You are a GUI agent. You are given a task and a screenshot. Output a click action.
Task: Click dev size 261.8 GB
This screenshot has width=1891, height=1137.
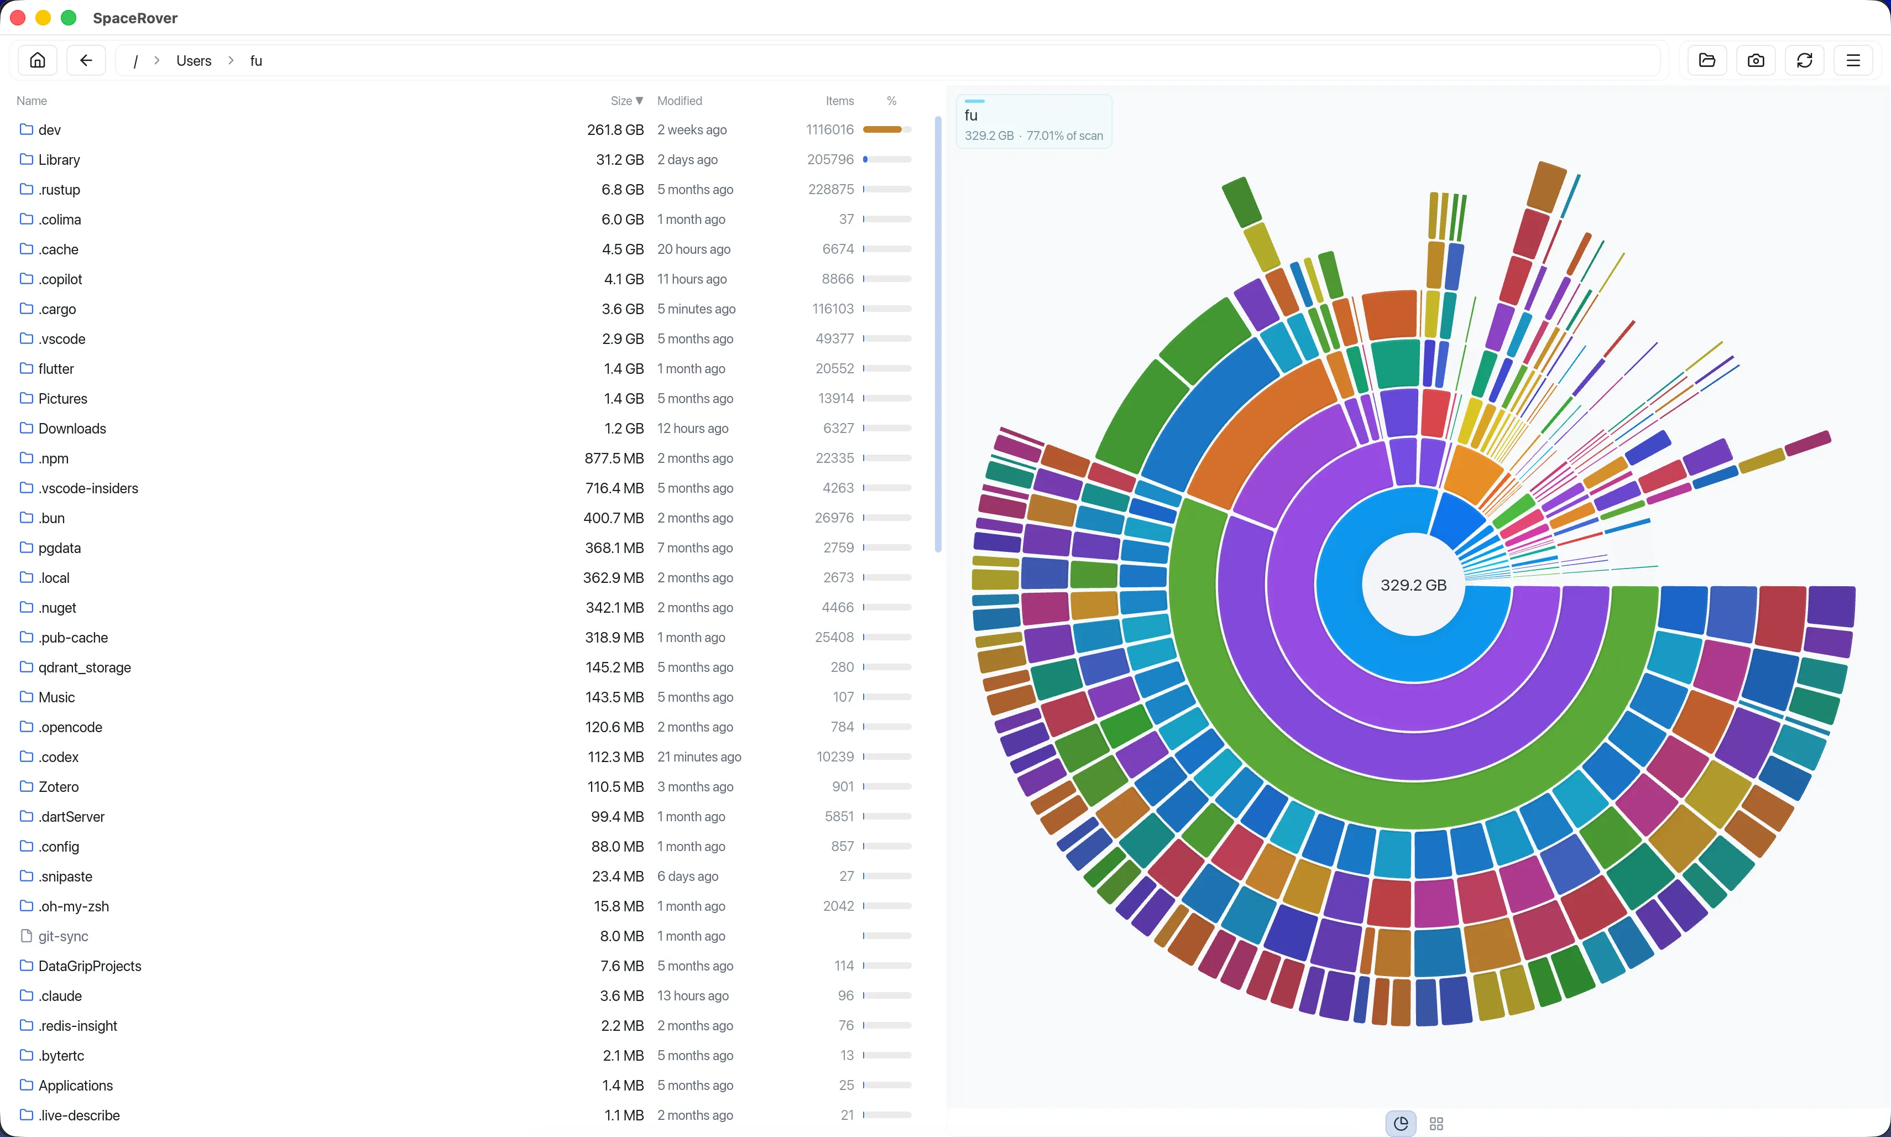tap(615, 129)
